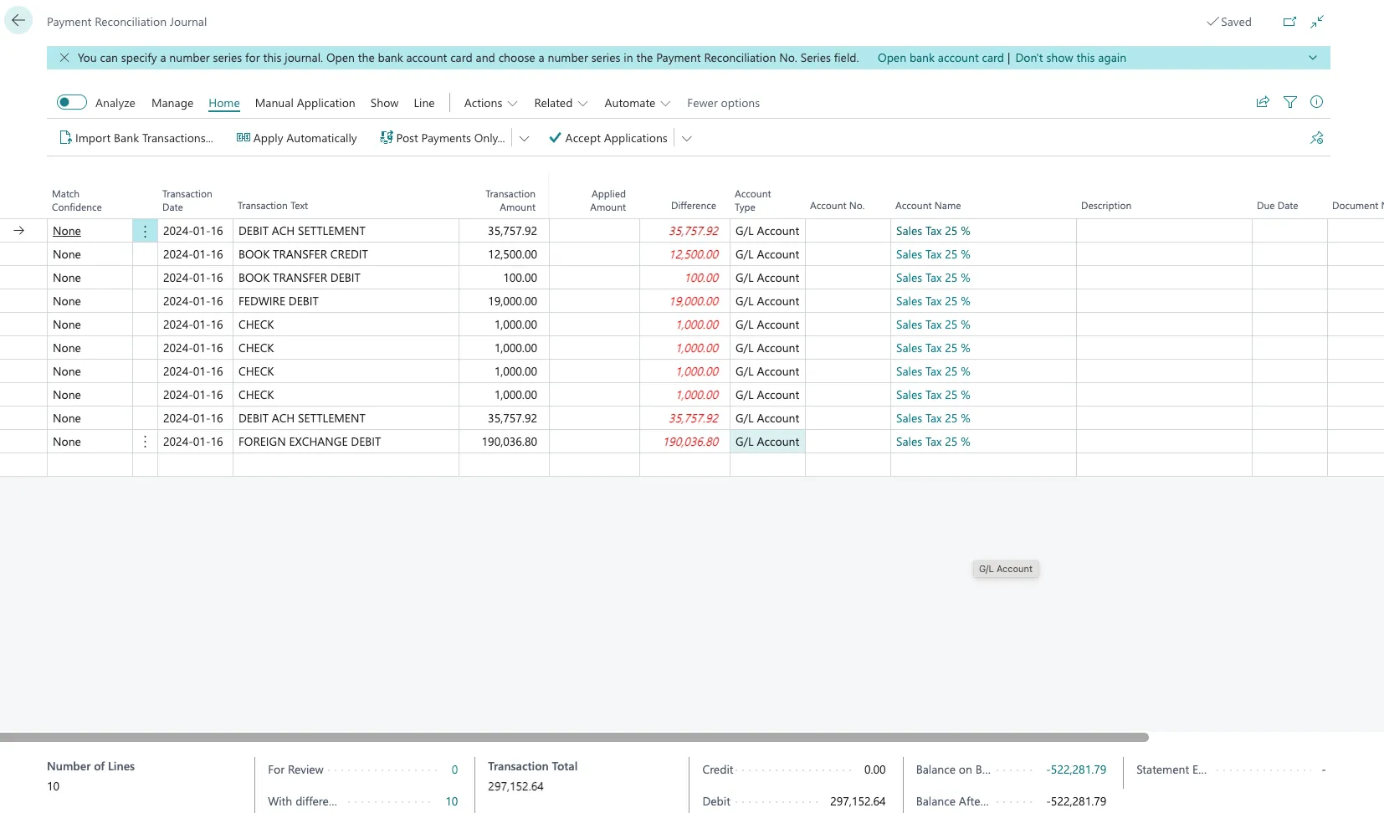Open the Show menu

point(385,103)
